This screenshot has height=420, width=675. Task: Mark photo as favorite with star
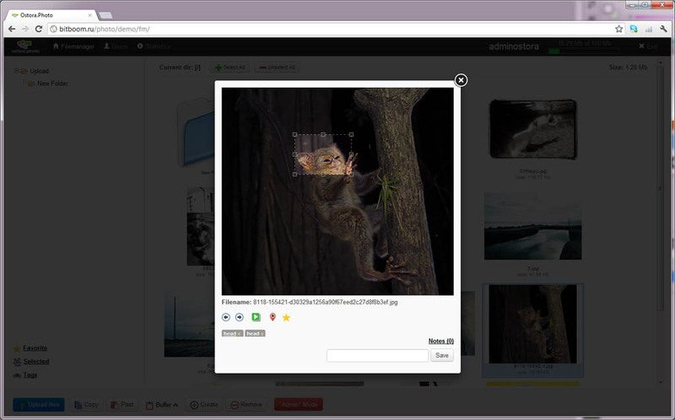tap(286, 318)
